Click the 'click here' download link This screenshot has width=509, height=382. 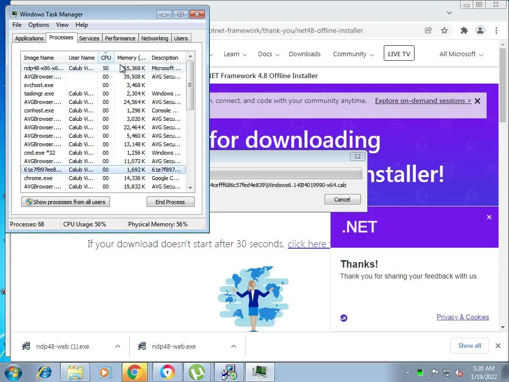tap(308, 244)
